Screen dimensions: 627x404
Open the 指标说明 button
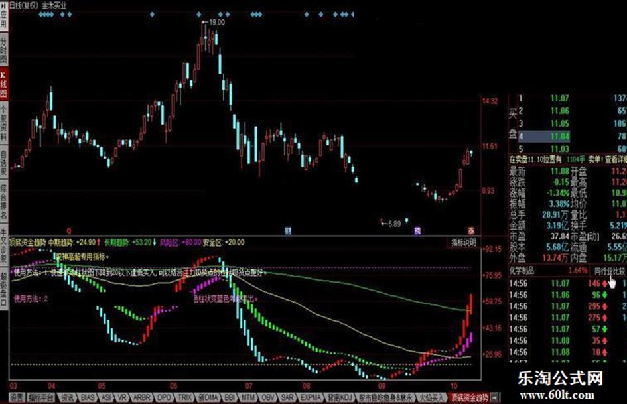[x=464, y=242]
